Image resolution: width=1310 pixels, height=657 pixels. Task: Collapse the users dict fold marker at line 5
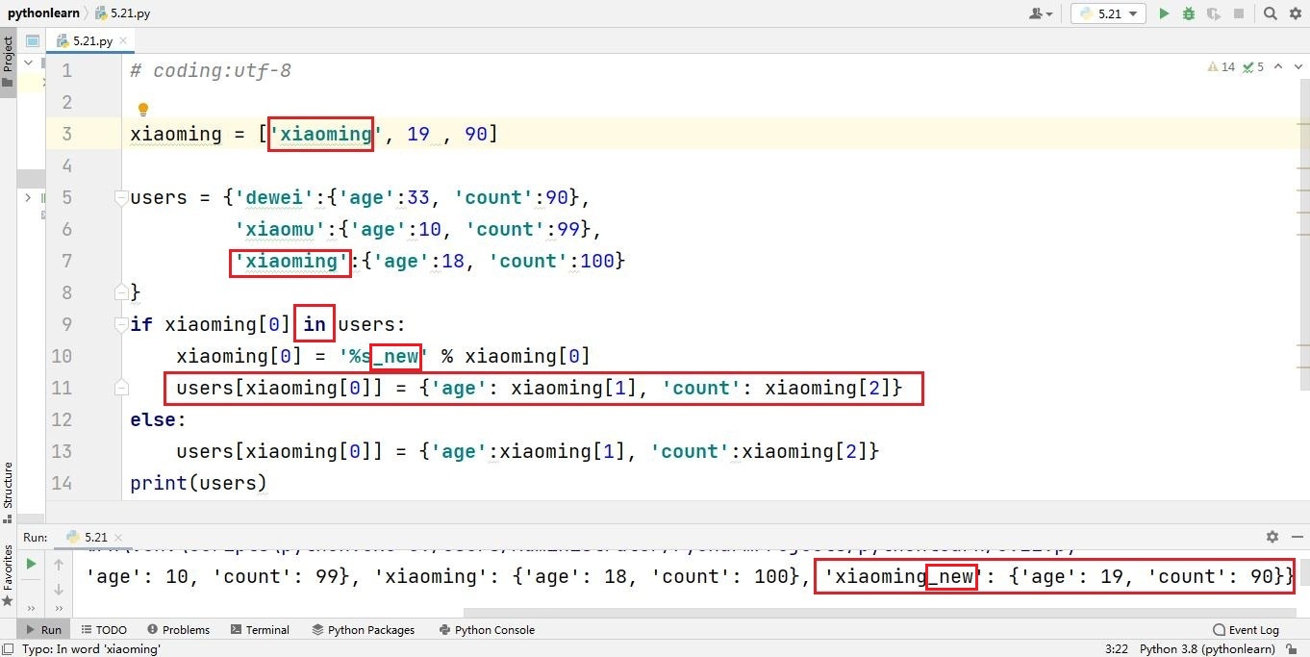121,197
